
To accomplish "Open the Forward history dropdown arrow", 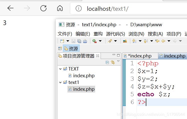I will (180, 41).
